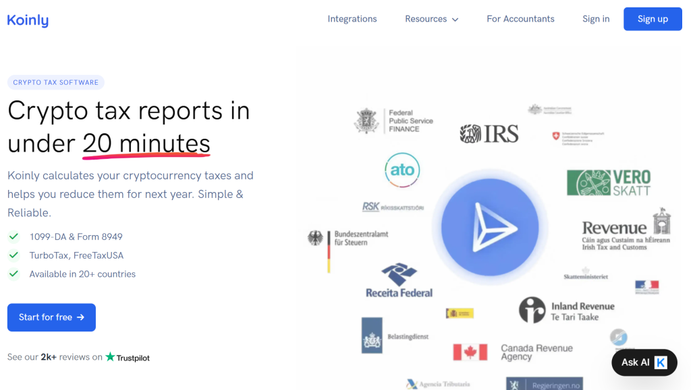This screenshot has width=691, height=390.
Task: Click the checkmark beside Available in 20+ countries
Action: coord(13,274)
